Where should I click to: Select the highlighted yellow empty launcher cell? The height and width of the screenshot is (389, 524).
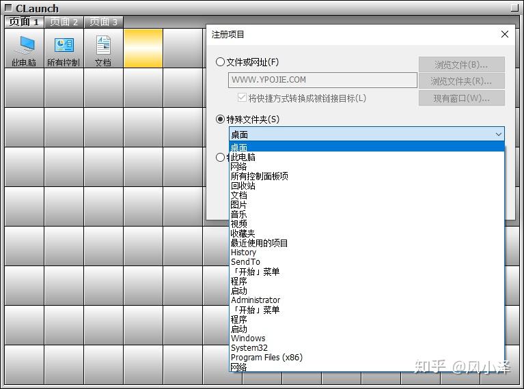[143, 48]
